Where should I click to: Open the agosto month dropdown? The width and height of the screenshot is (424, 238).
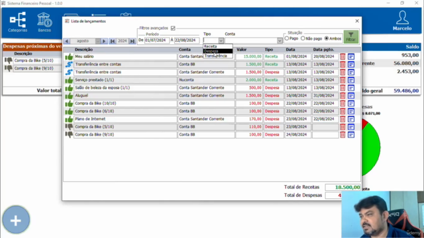[97, 41]
